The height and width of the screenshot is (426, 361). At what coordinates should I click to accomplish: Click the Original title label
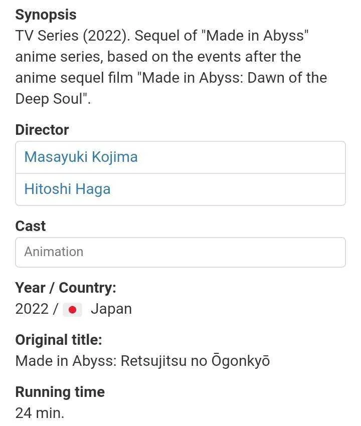click(59, 340)
